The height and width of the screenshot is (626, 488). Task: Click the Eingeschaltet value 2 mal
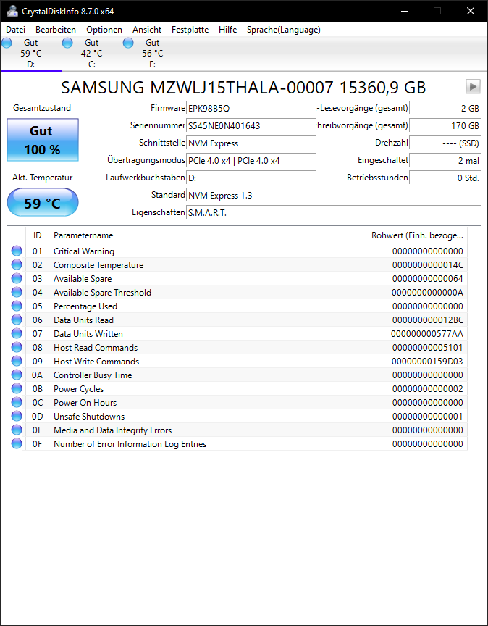point(445,161)
